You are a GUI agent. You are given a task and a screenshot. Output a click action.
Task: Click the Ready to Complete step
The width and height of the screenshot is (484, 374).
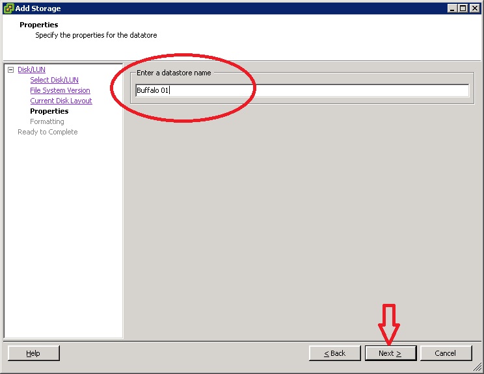point(47,132)
